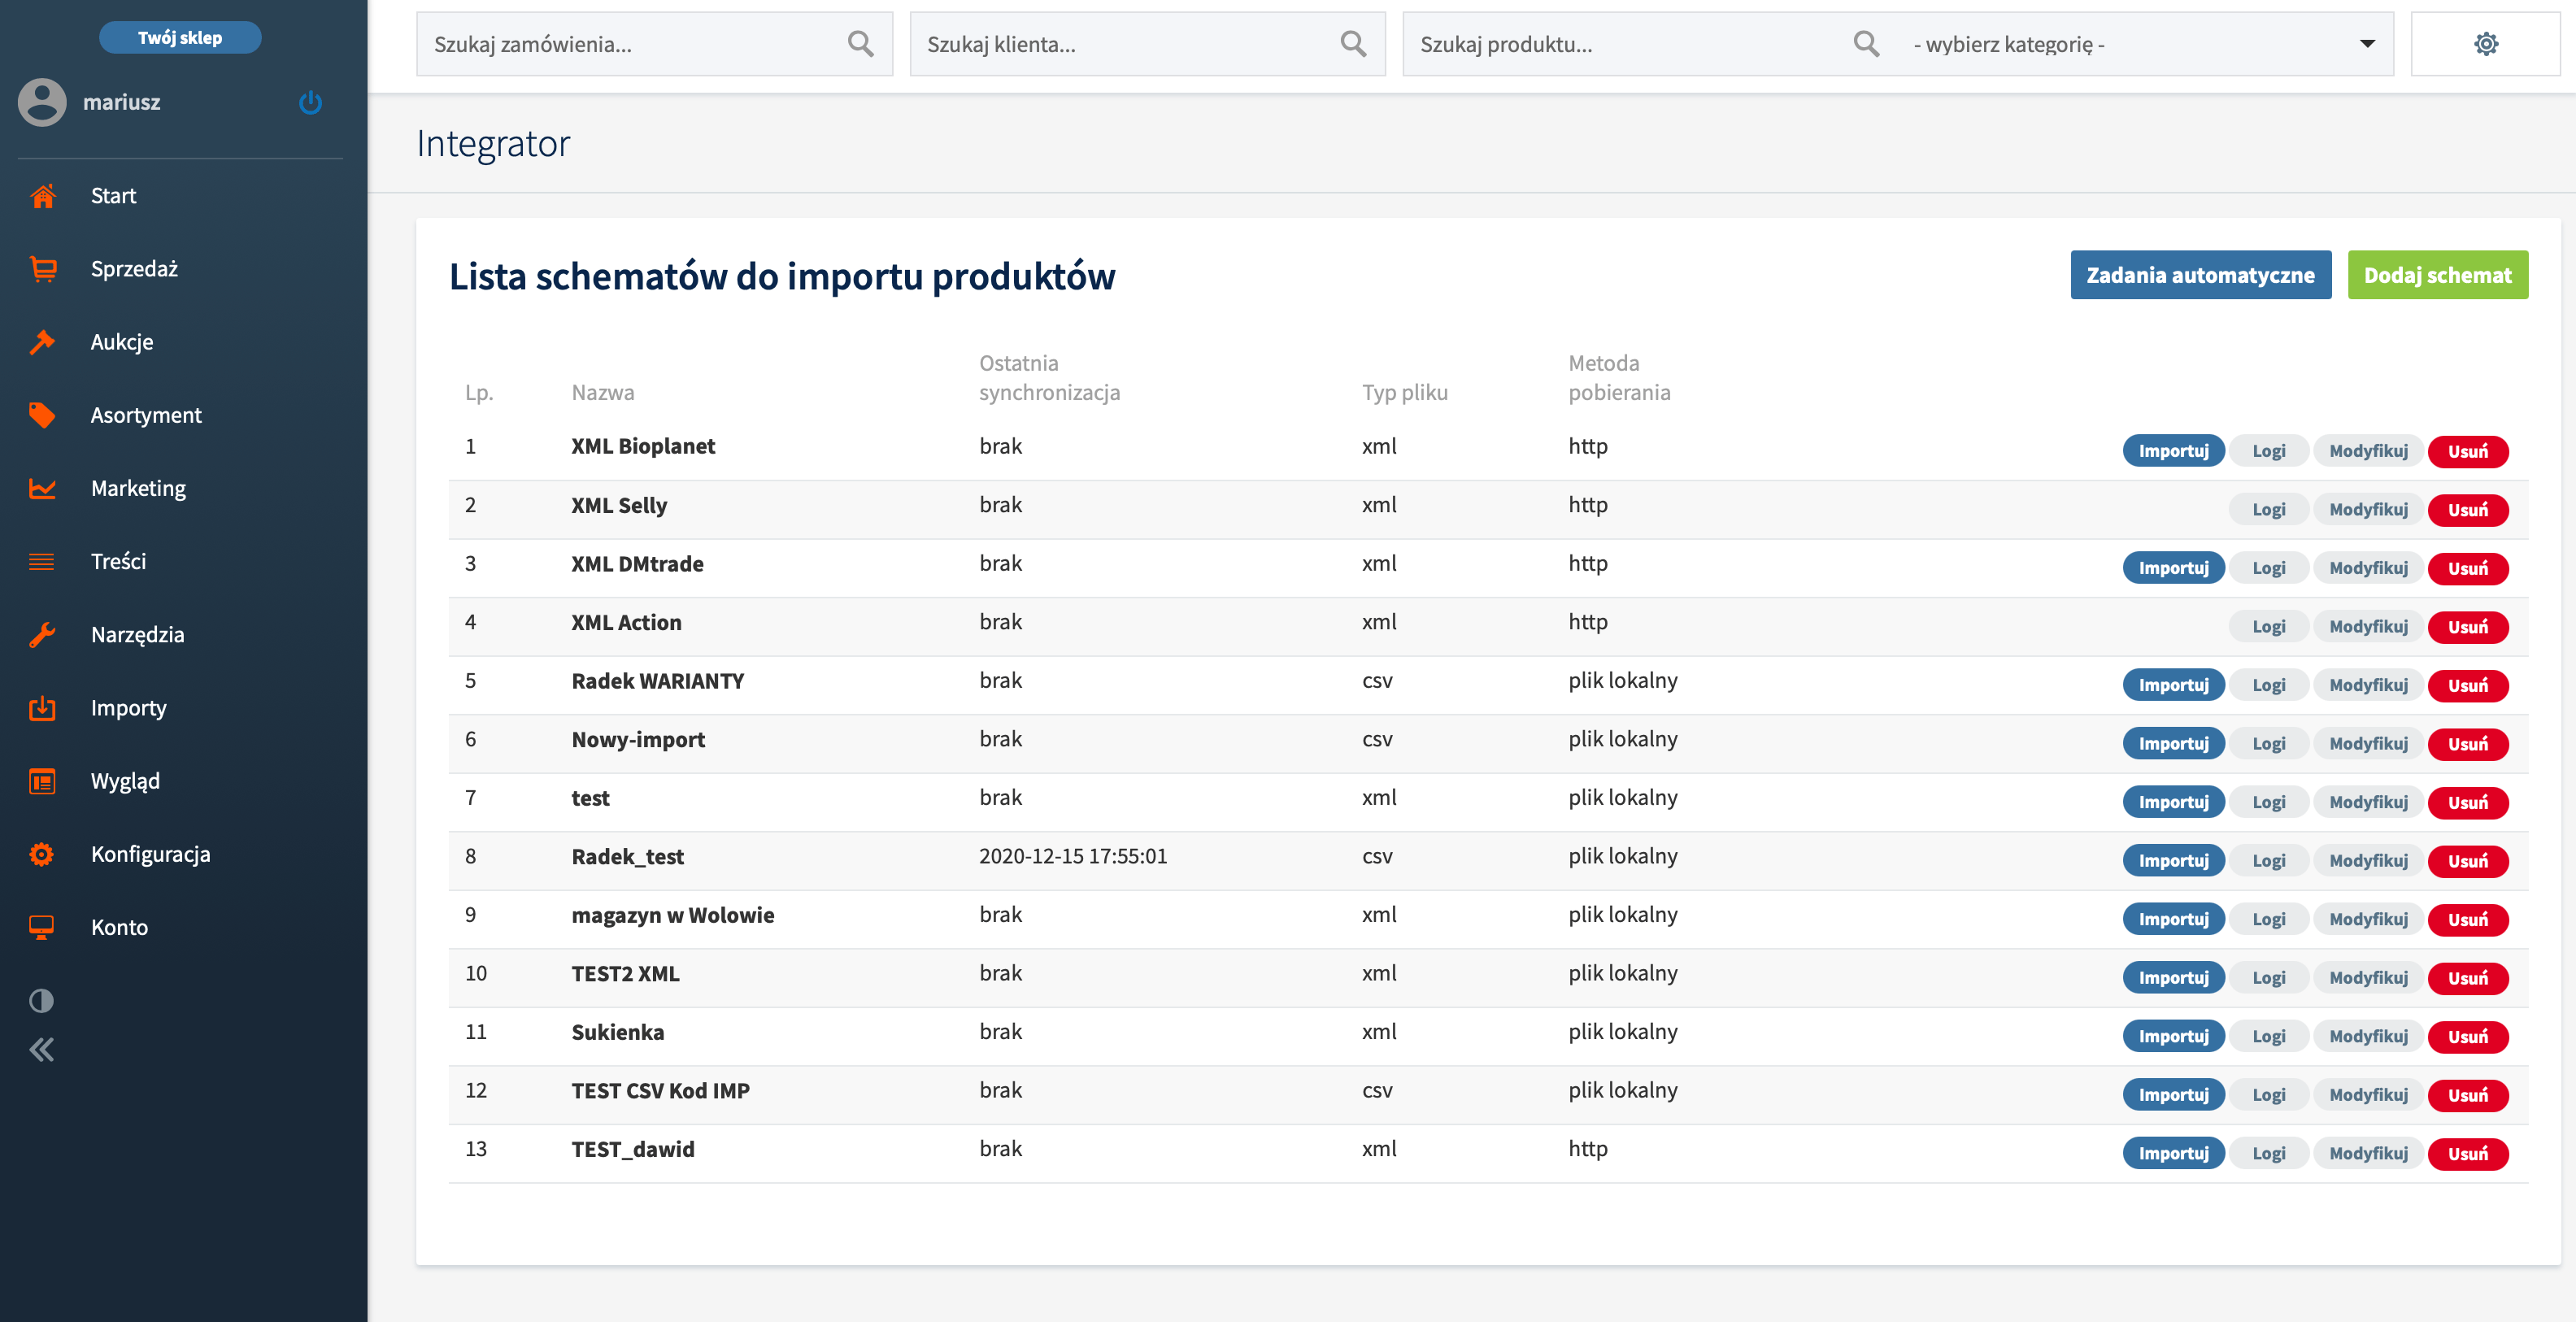Click the user avatar icon

[x=42, y=102]
